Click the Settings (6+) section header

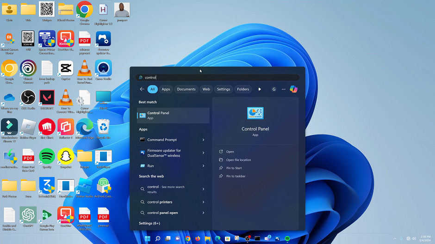149,223
